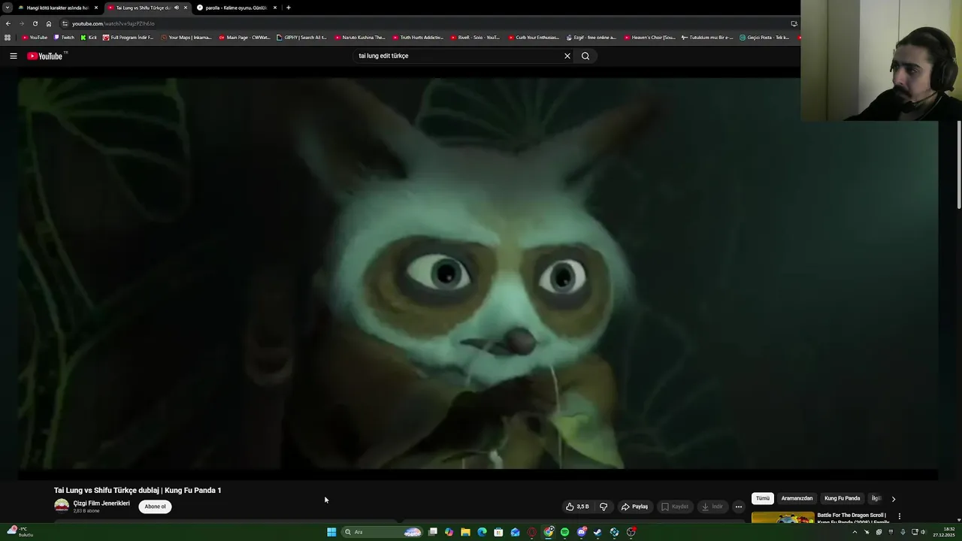The width and height of the screenshot is (962, 541).
Task: Select the Aramanızdan filter chip
Action: pyautogui.click(x=797, y=498)
